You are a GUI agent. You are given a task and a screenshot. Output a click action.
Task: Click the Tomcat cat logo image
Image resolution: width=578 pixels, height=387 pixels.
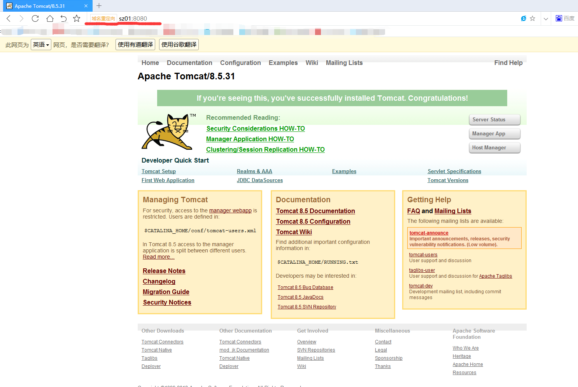(168, 131)
